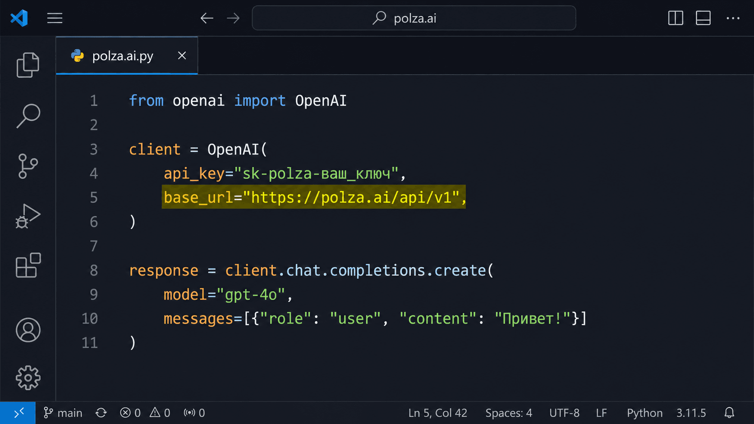The image size is (754, 424).
Task: Open the Extensions view
Action: pyautogui.click(x=28, y=265)
